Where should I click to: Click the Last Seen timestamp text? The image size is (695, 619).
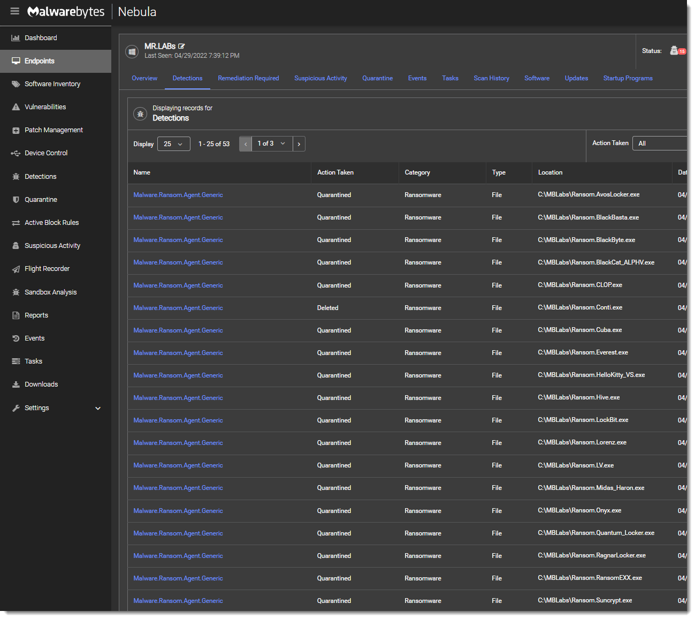point(192,56)
